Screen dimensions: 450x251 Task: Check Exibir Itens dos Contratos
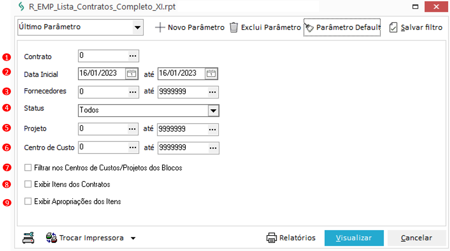point(28,184)
